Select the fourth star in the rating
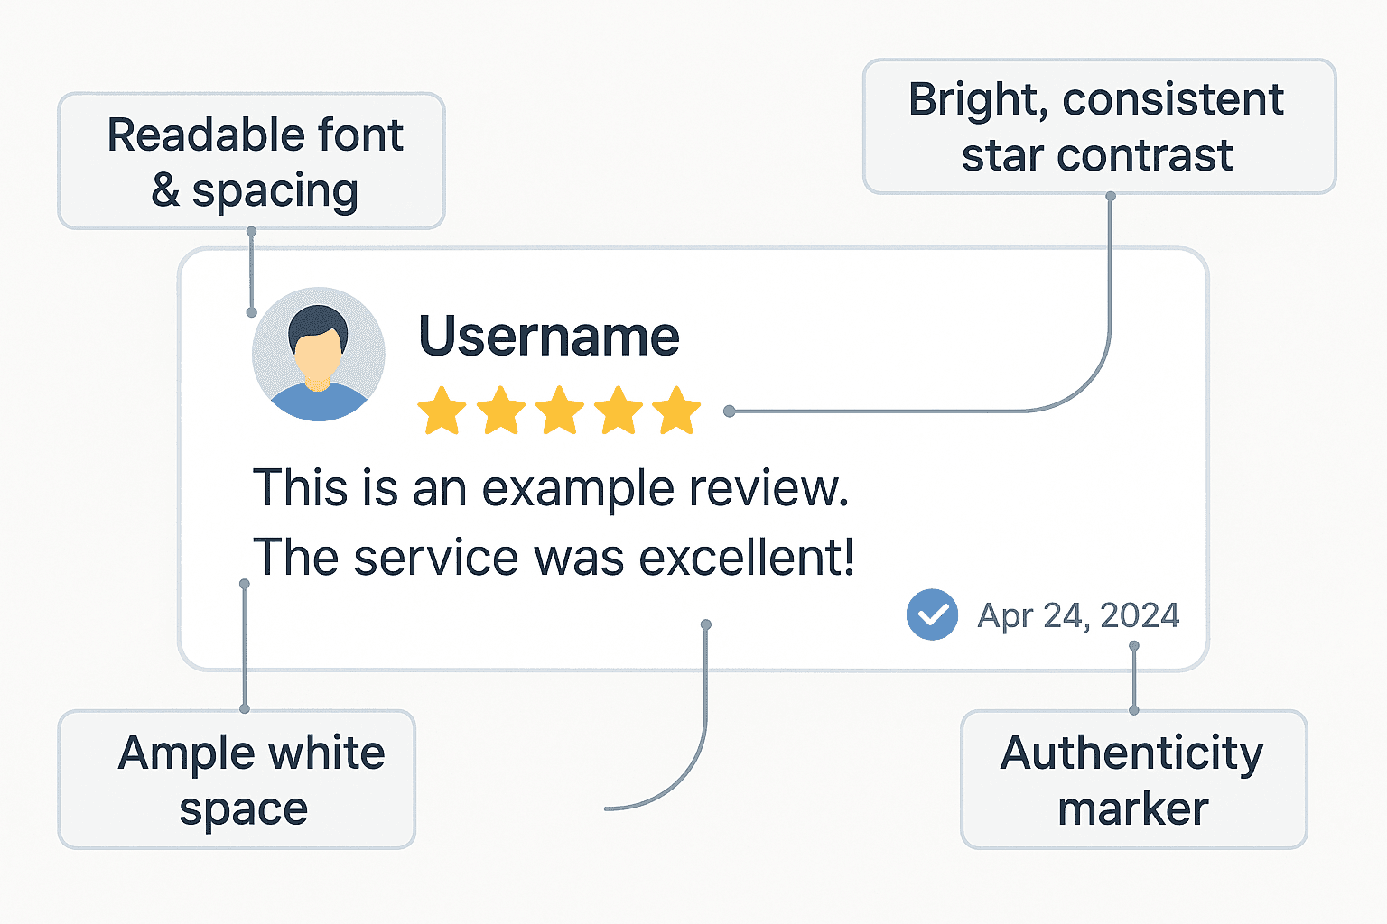The height and width of the screenshot is (924, 1387). point(618,411)
